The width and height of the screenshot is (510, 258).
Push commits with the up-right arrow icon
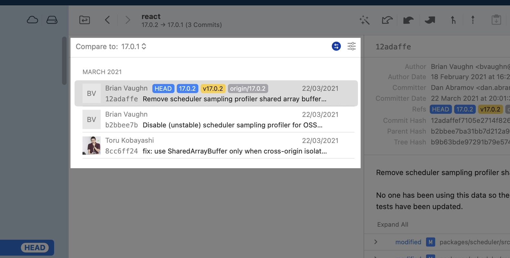click(430, 20)
